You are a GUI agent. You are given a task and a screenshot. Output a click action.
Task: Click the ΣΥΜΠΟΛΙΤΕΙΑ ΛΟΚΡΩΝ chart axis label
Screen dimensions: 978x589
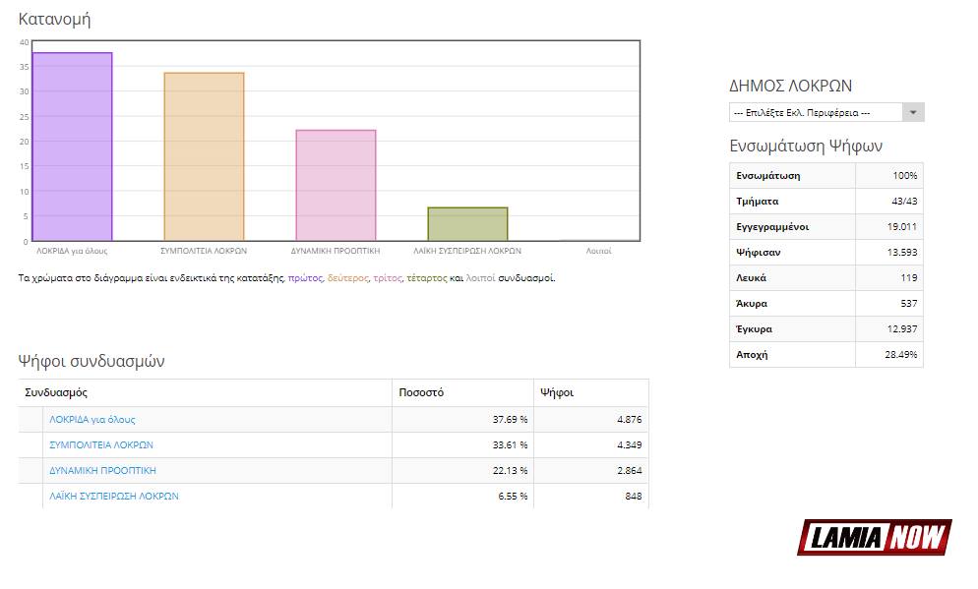point(204,251)
